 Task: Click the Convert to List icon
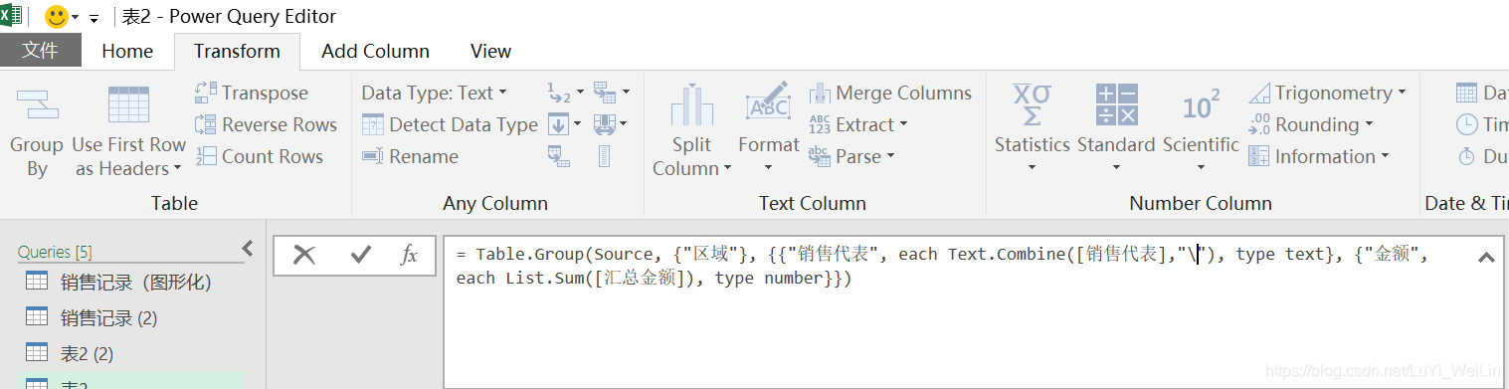tap(604, 156)
